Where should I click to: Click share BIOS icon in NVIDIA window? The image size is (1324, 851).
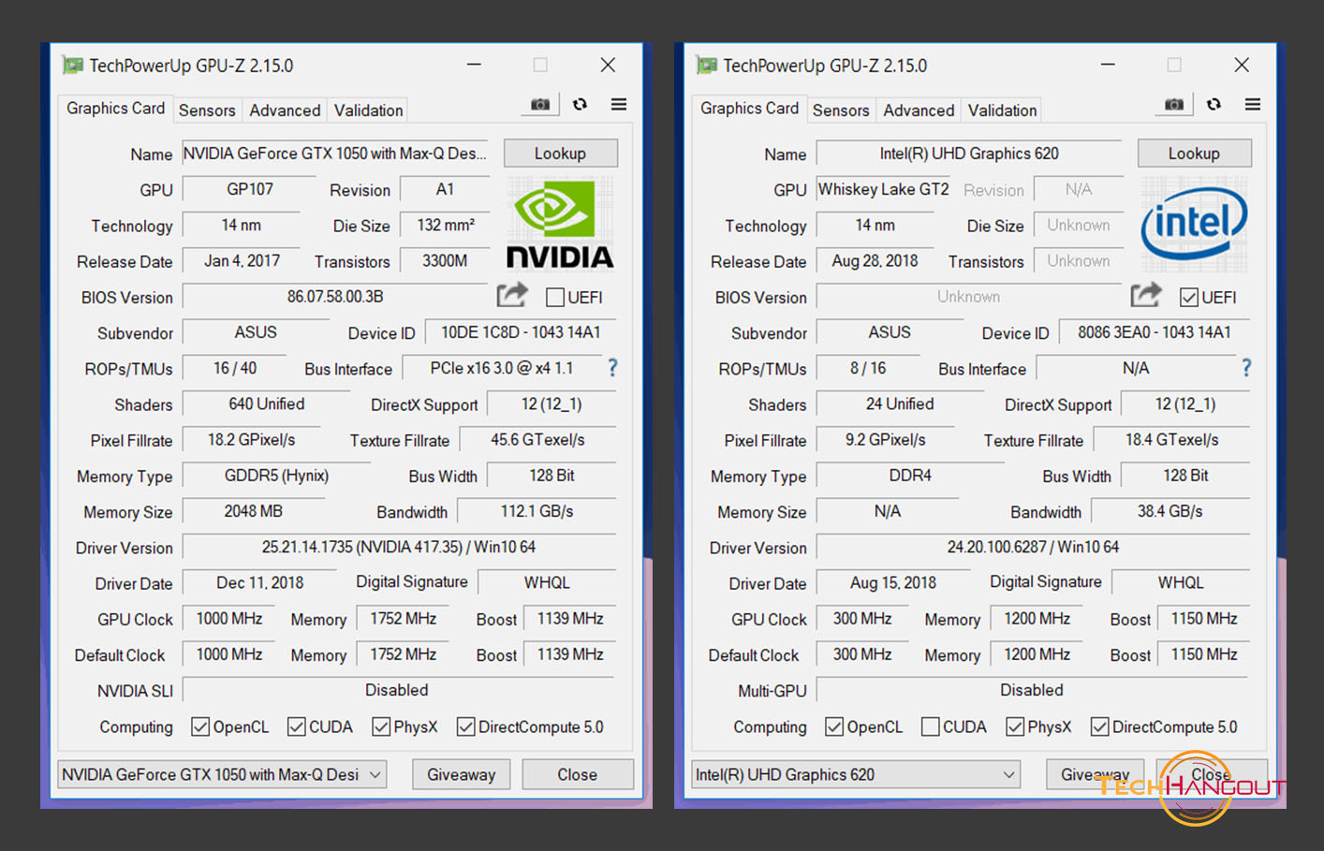pos(512,295)
